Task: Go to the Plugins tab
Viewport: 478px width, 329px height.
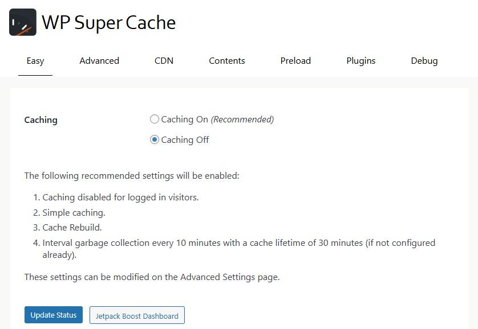Action: tap(360, 61)
